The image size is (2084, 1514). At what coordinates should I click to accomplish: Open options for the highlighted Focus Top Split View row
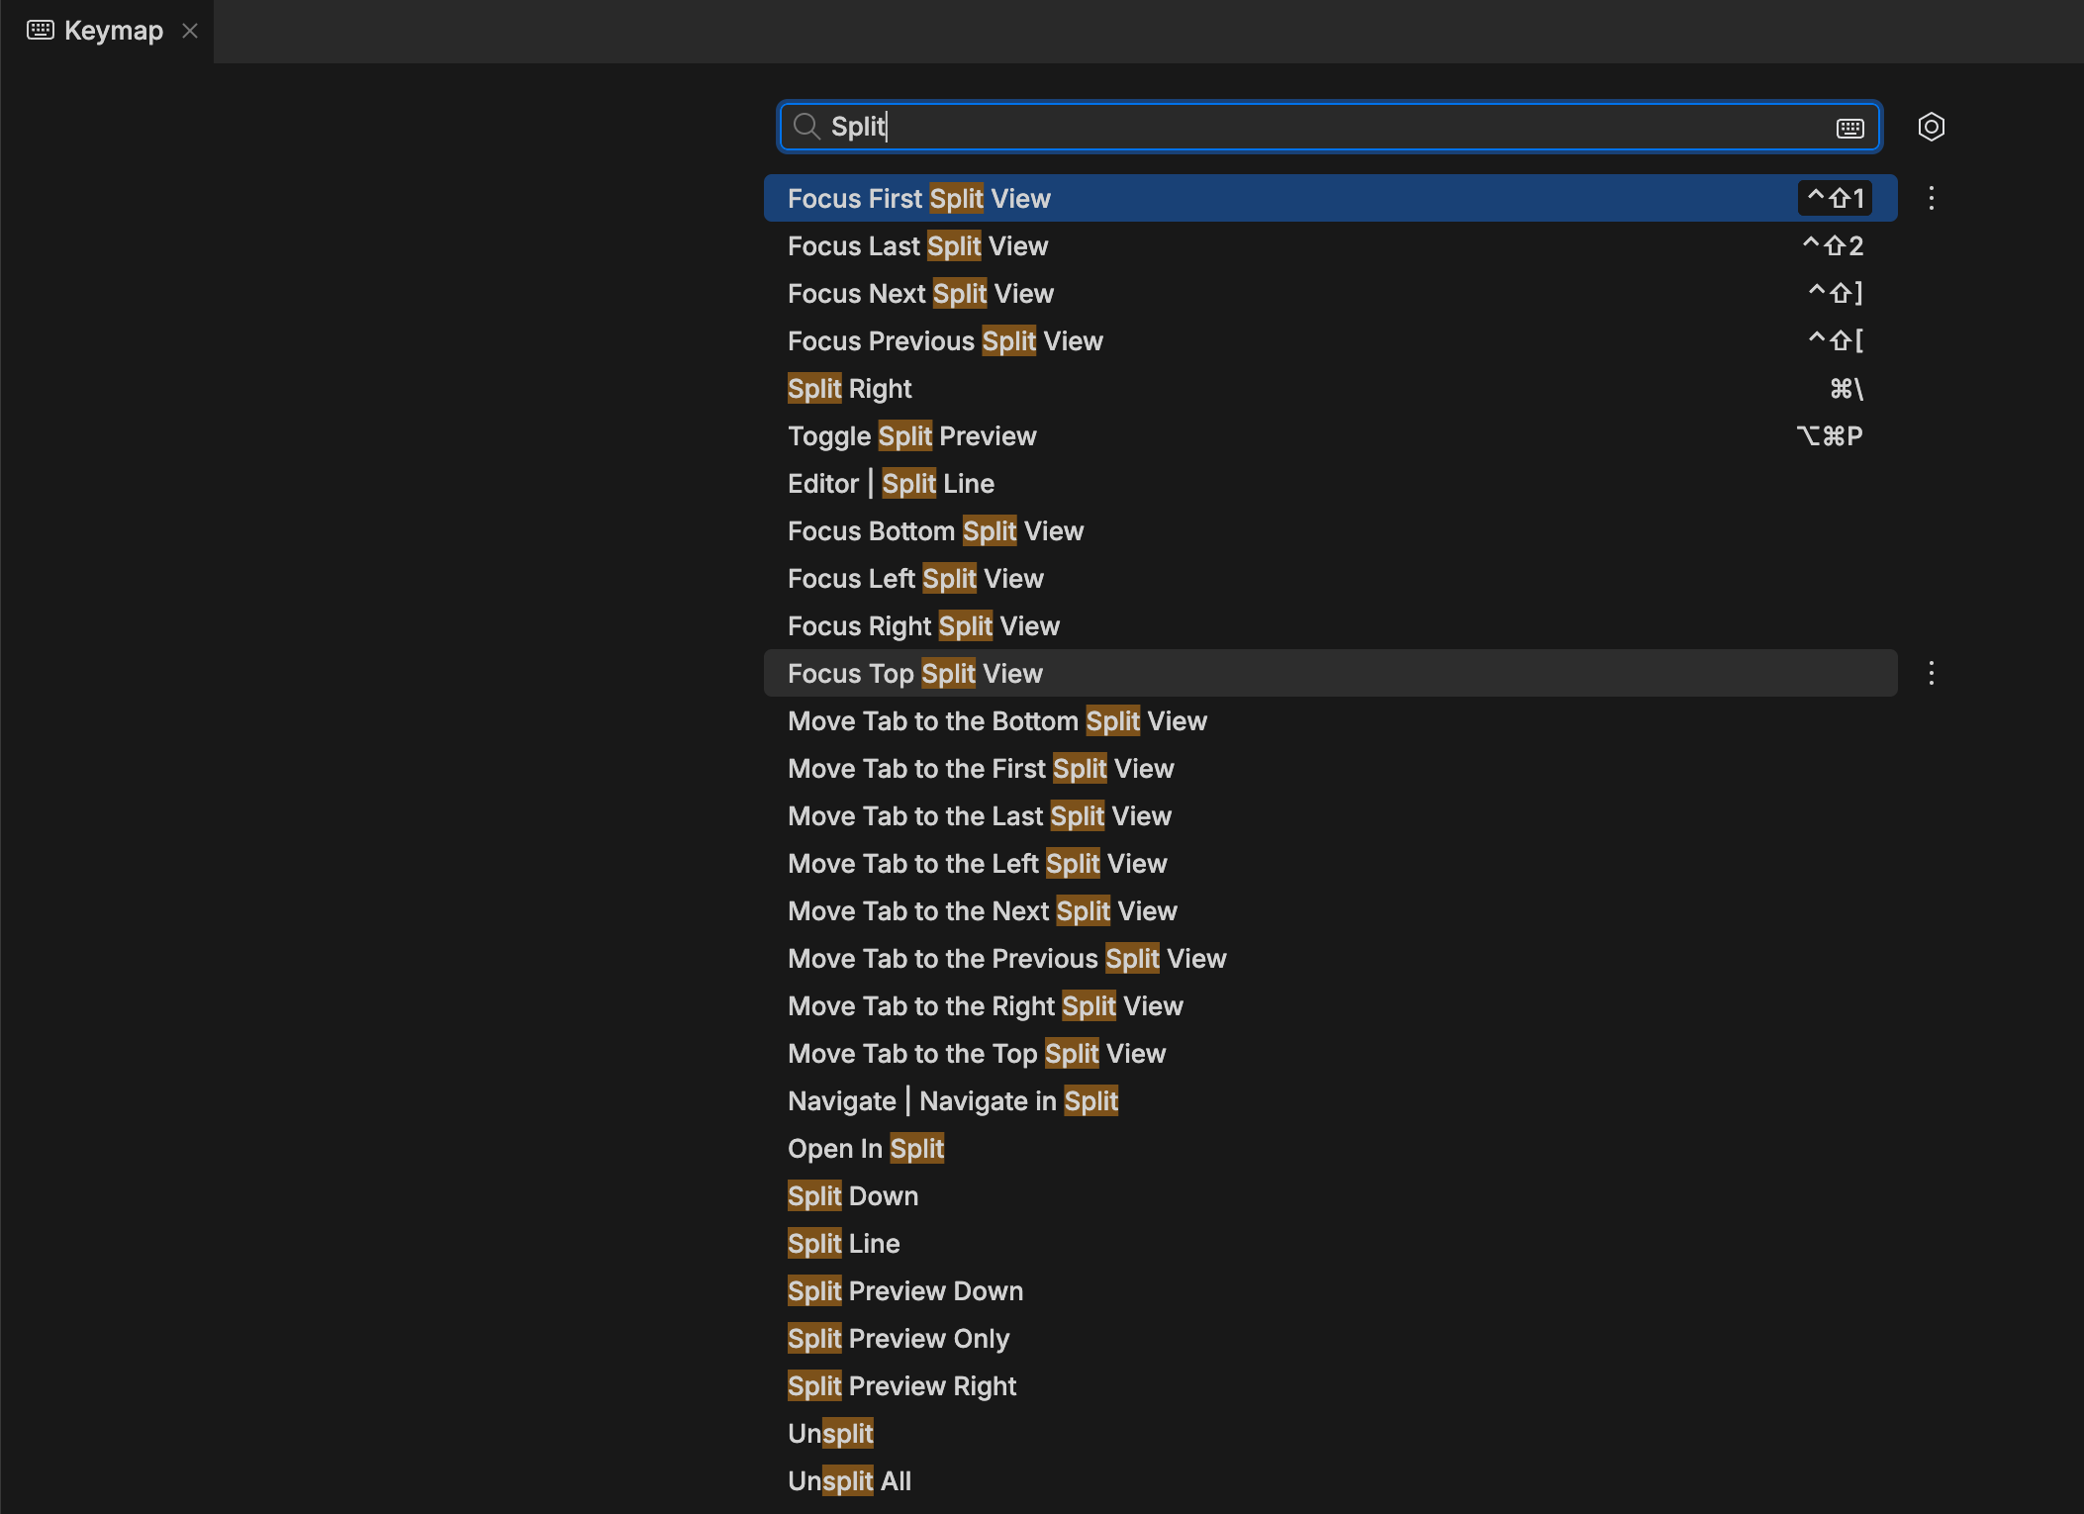[1931, 673]
